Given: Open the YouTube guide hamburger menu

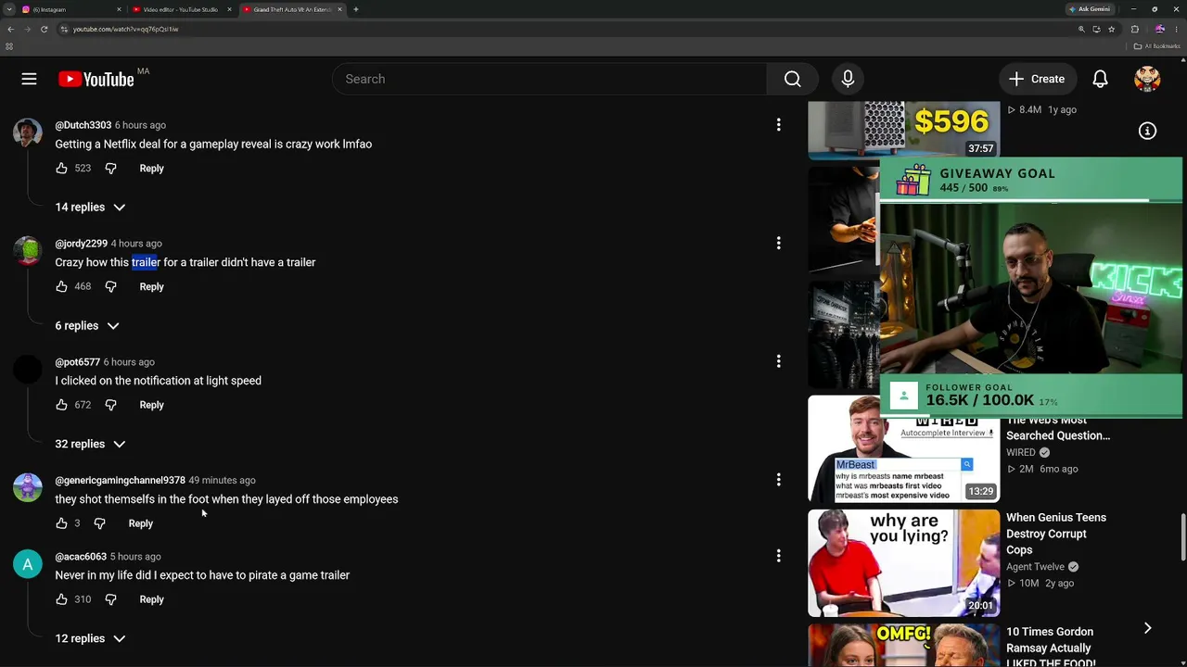Looking at the screenshot, I should coord(29,79).
